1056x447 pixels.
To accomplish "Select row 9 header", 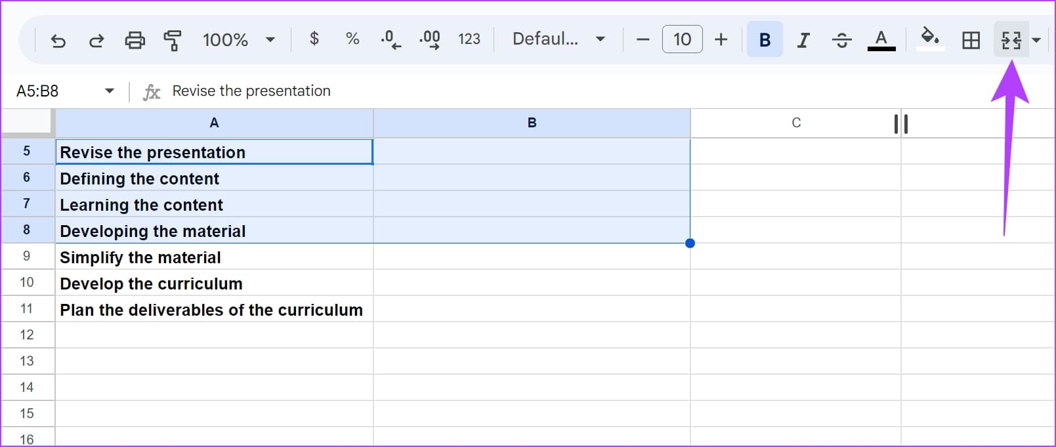I will coord(27,256).
